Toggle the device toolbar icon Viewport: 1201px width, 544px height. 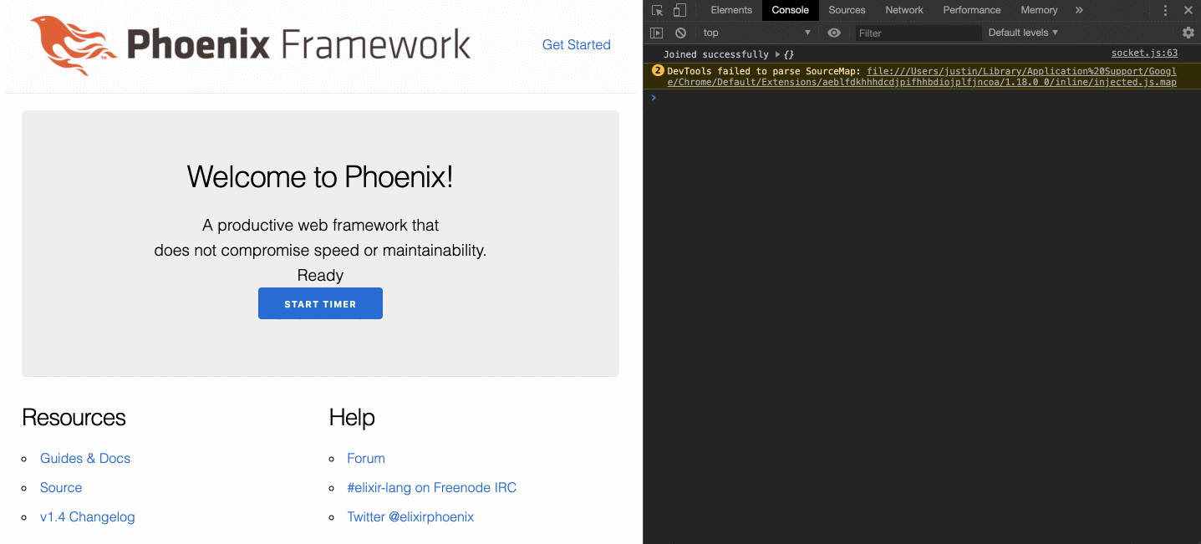(x=679, y=10)
